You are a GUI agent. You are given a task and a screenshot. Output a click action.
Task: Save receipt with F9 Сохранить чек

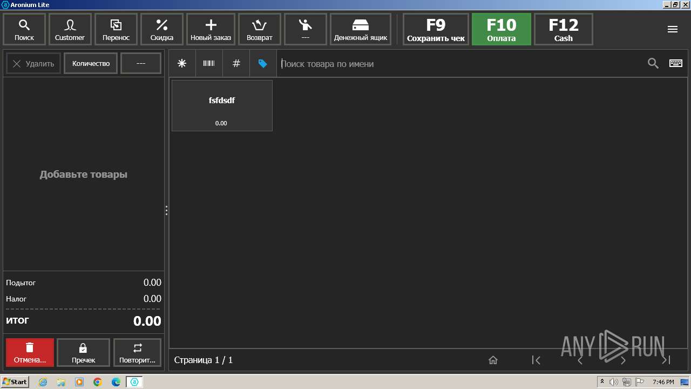[436, 29]
